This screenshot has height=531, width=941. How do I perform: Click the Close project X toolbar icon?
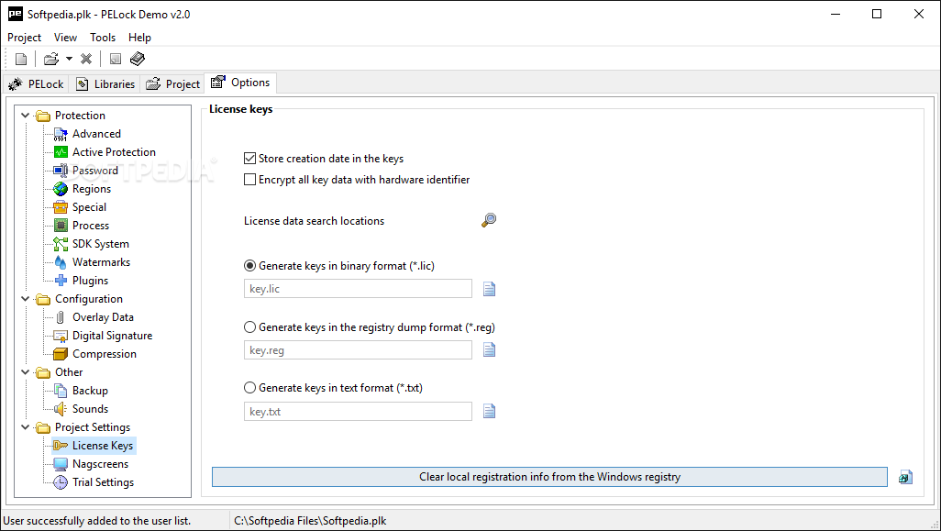[86, 59]
